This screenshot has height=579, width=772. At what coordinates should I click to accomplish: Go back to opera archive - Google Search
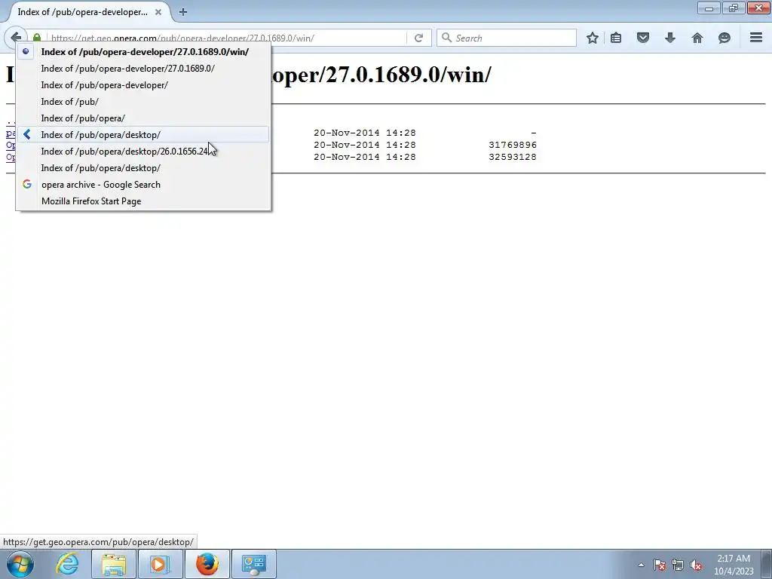click(143, 185)
